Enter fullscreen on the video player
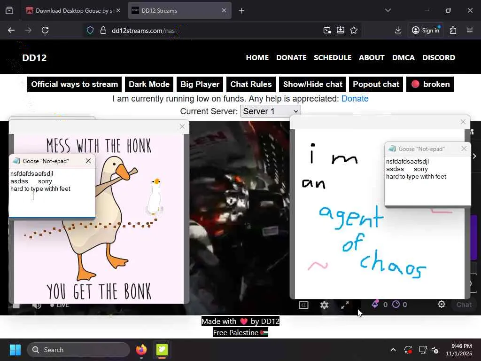Viewport: 481px width, 361px height. [345, 305]
